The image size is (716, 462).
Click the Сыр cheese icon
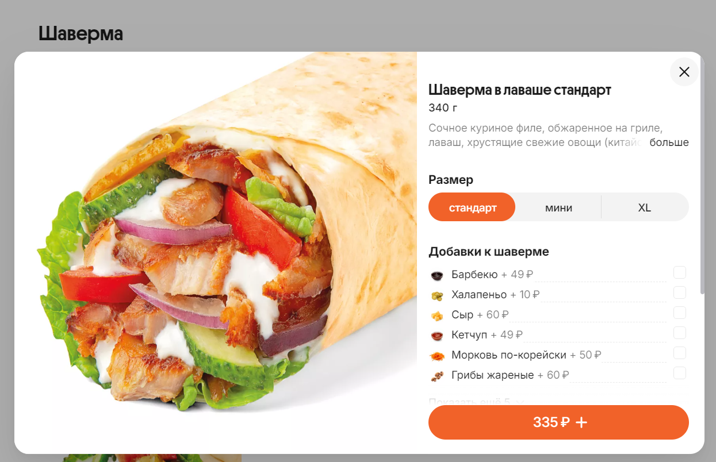pyautogui.click(x=437, y=315)
